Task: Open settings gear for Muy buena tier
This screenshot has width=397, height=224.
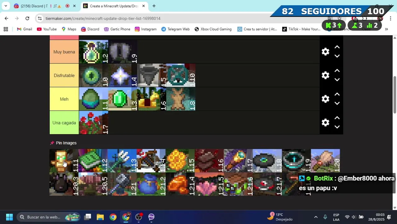Action: tap(325, 52)
